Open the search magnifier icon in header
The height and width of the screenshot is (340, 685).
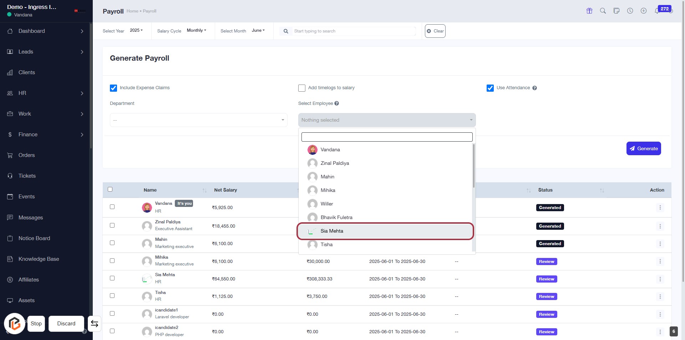point(603,11)
